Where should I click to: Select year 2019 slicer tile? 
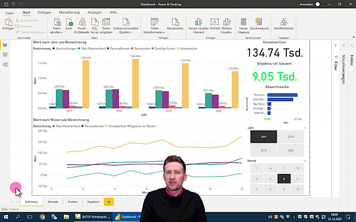coord(291,137)
